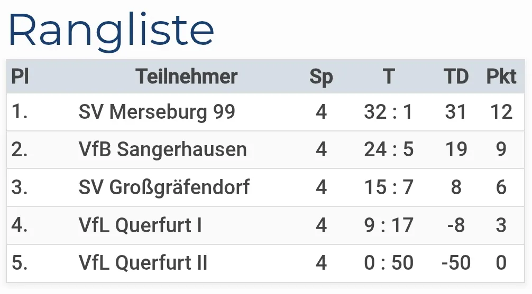Click team VfL Querfurt I
Viewport: 532px width, 294px height.
(x=140, y=225)
